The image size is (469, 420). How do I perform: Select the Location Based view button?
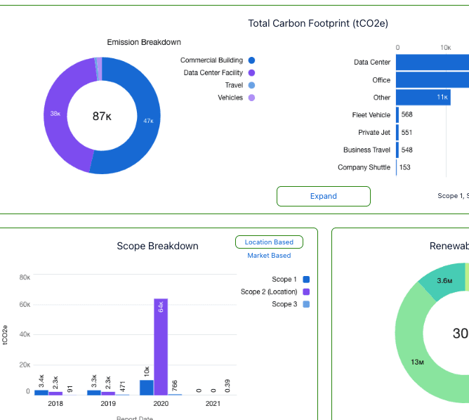[269, 242]
